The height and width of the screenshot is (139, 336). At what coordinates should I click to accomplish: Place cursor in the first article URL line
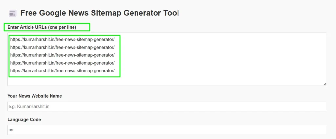(62, 39)
